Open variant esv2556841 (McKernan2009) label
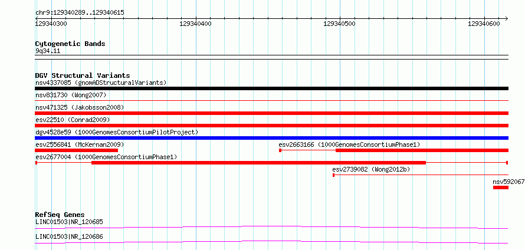 click(x=80, y=144)
